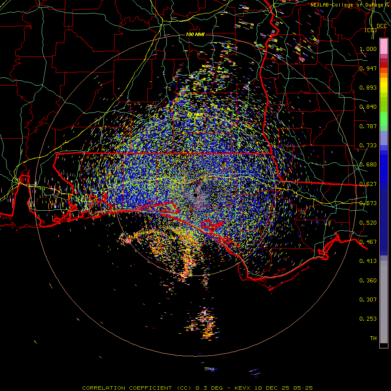The image size is (391, 391).
Task: Click the 100 NMI range ring label
Action: point(195,34)
